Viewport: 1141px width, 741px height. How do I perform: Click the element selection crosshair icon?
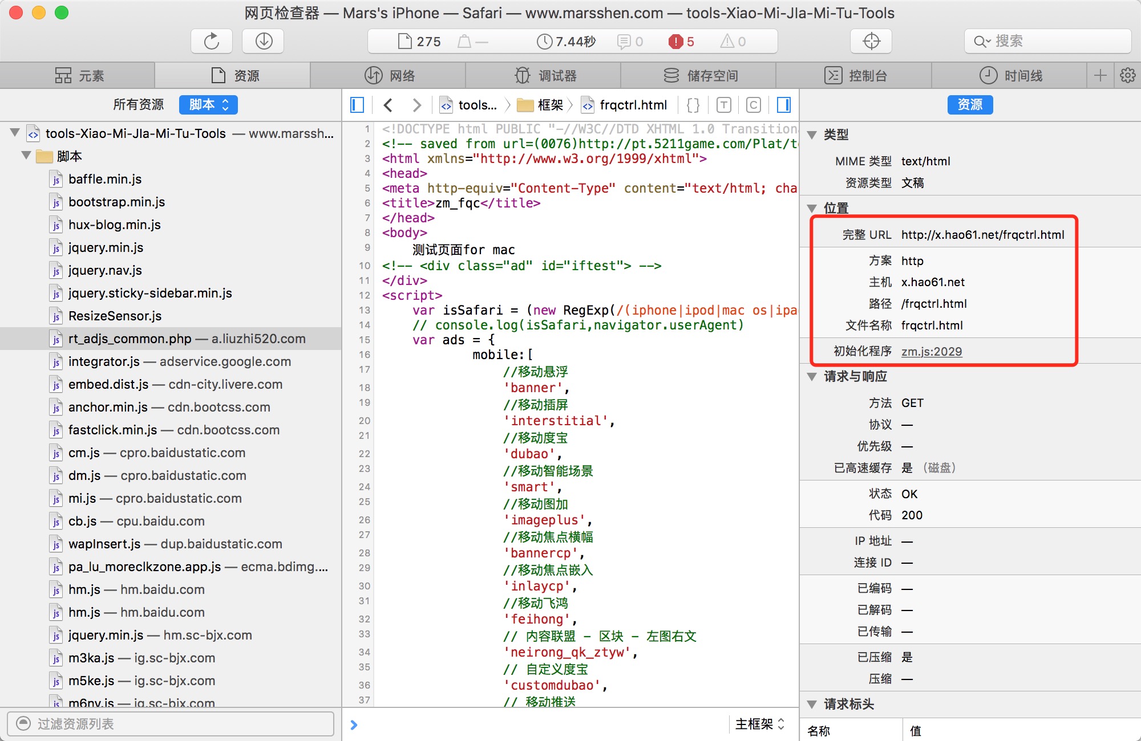871,42
